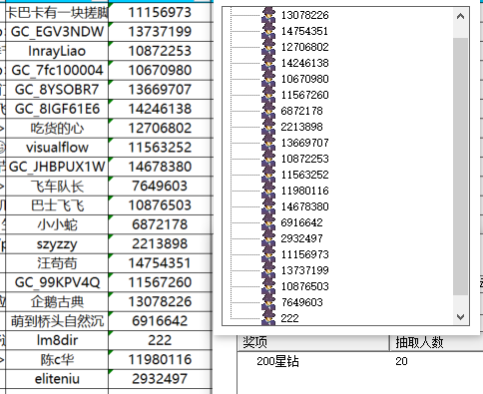Click spreadsheet ID cell 11156973
The image size is (483, 394).
point(160,12)
